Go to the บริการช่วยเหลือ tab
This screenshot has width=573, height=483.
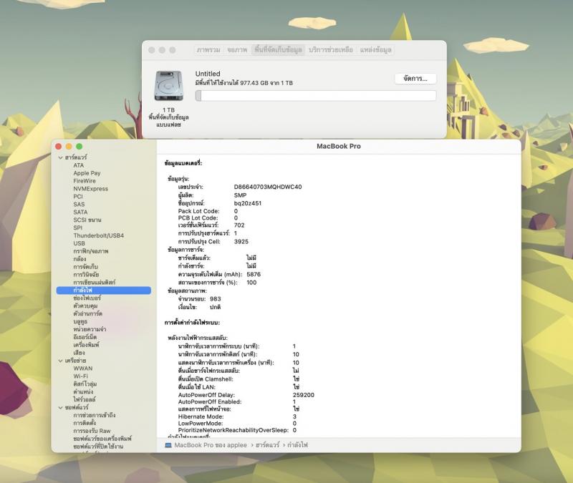(x=331, y=49)
